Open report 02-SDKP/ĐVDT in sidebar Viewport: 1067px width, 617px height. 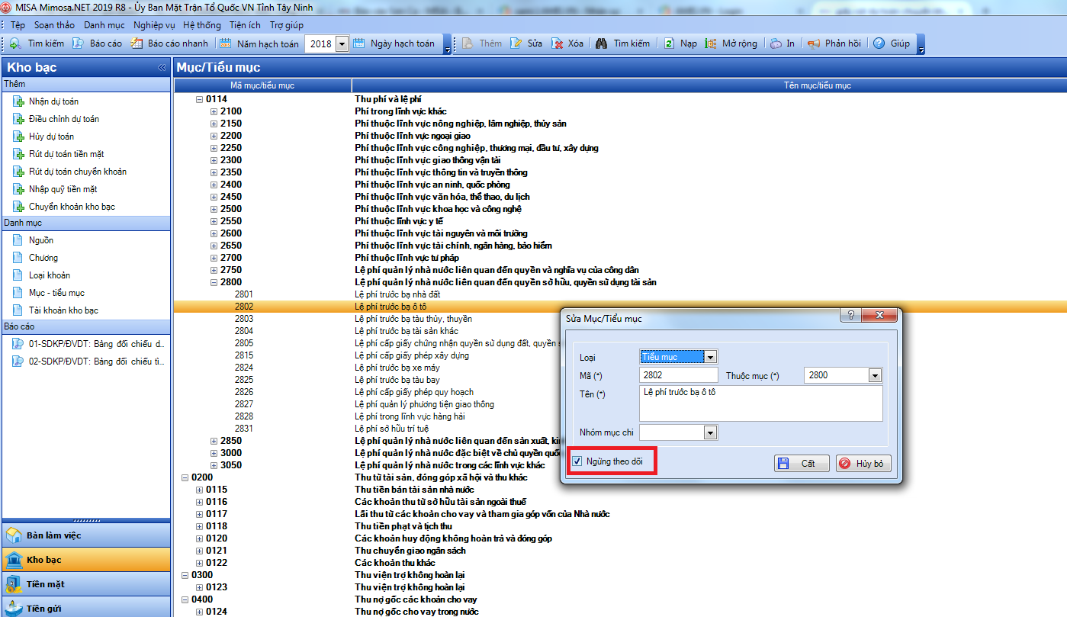pos(96,362)
